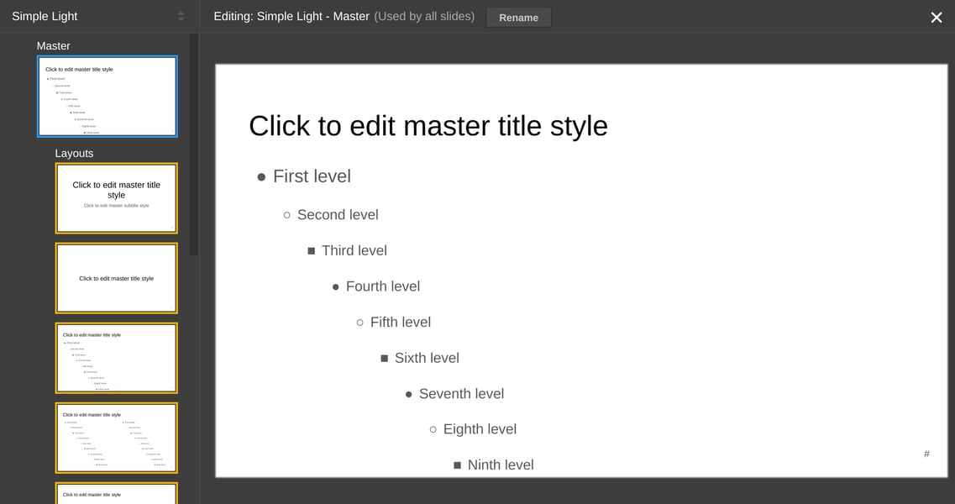Click the Second level bullet text
This screenshot has width=955, height=504.
[337, 214]
